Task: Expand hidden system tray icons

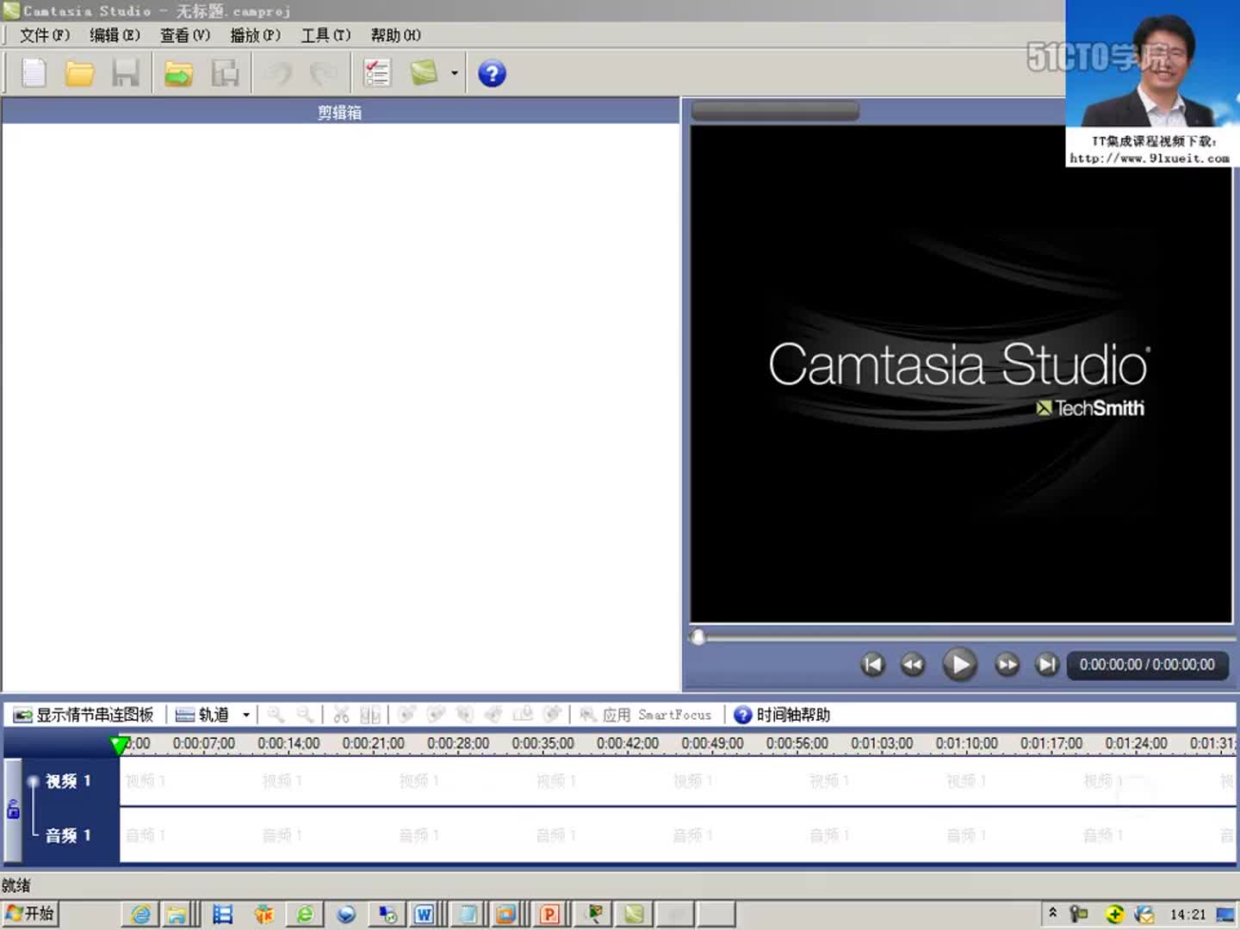Action: (1052, 913)
